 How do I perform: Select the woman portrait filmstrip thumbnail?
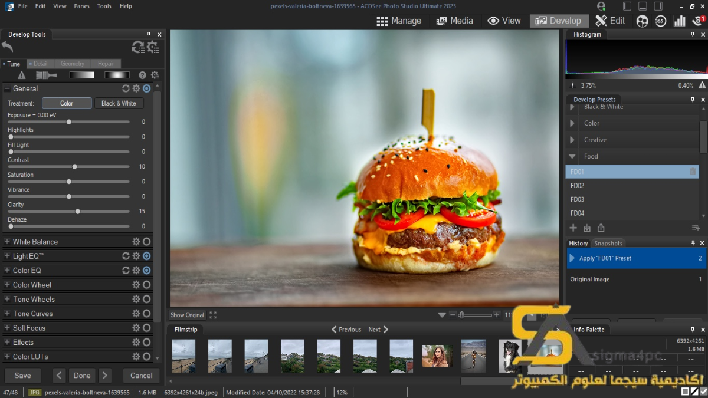tap(437, 356)
